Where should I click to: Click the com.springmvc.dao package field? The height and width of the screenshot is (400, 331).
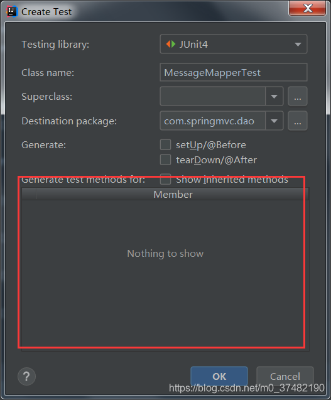click(x=212, y=121)
